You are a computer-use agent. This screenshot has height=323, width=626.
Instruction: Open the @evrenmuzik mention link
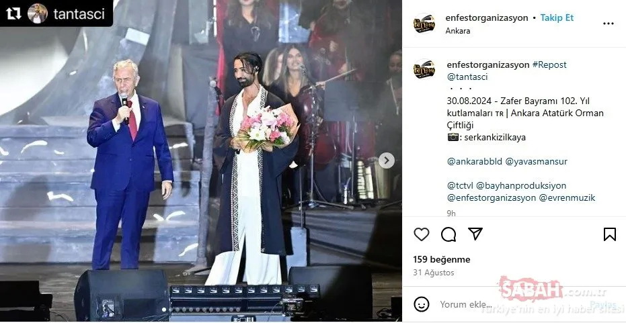568,198
